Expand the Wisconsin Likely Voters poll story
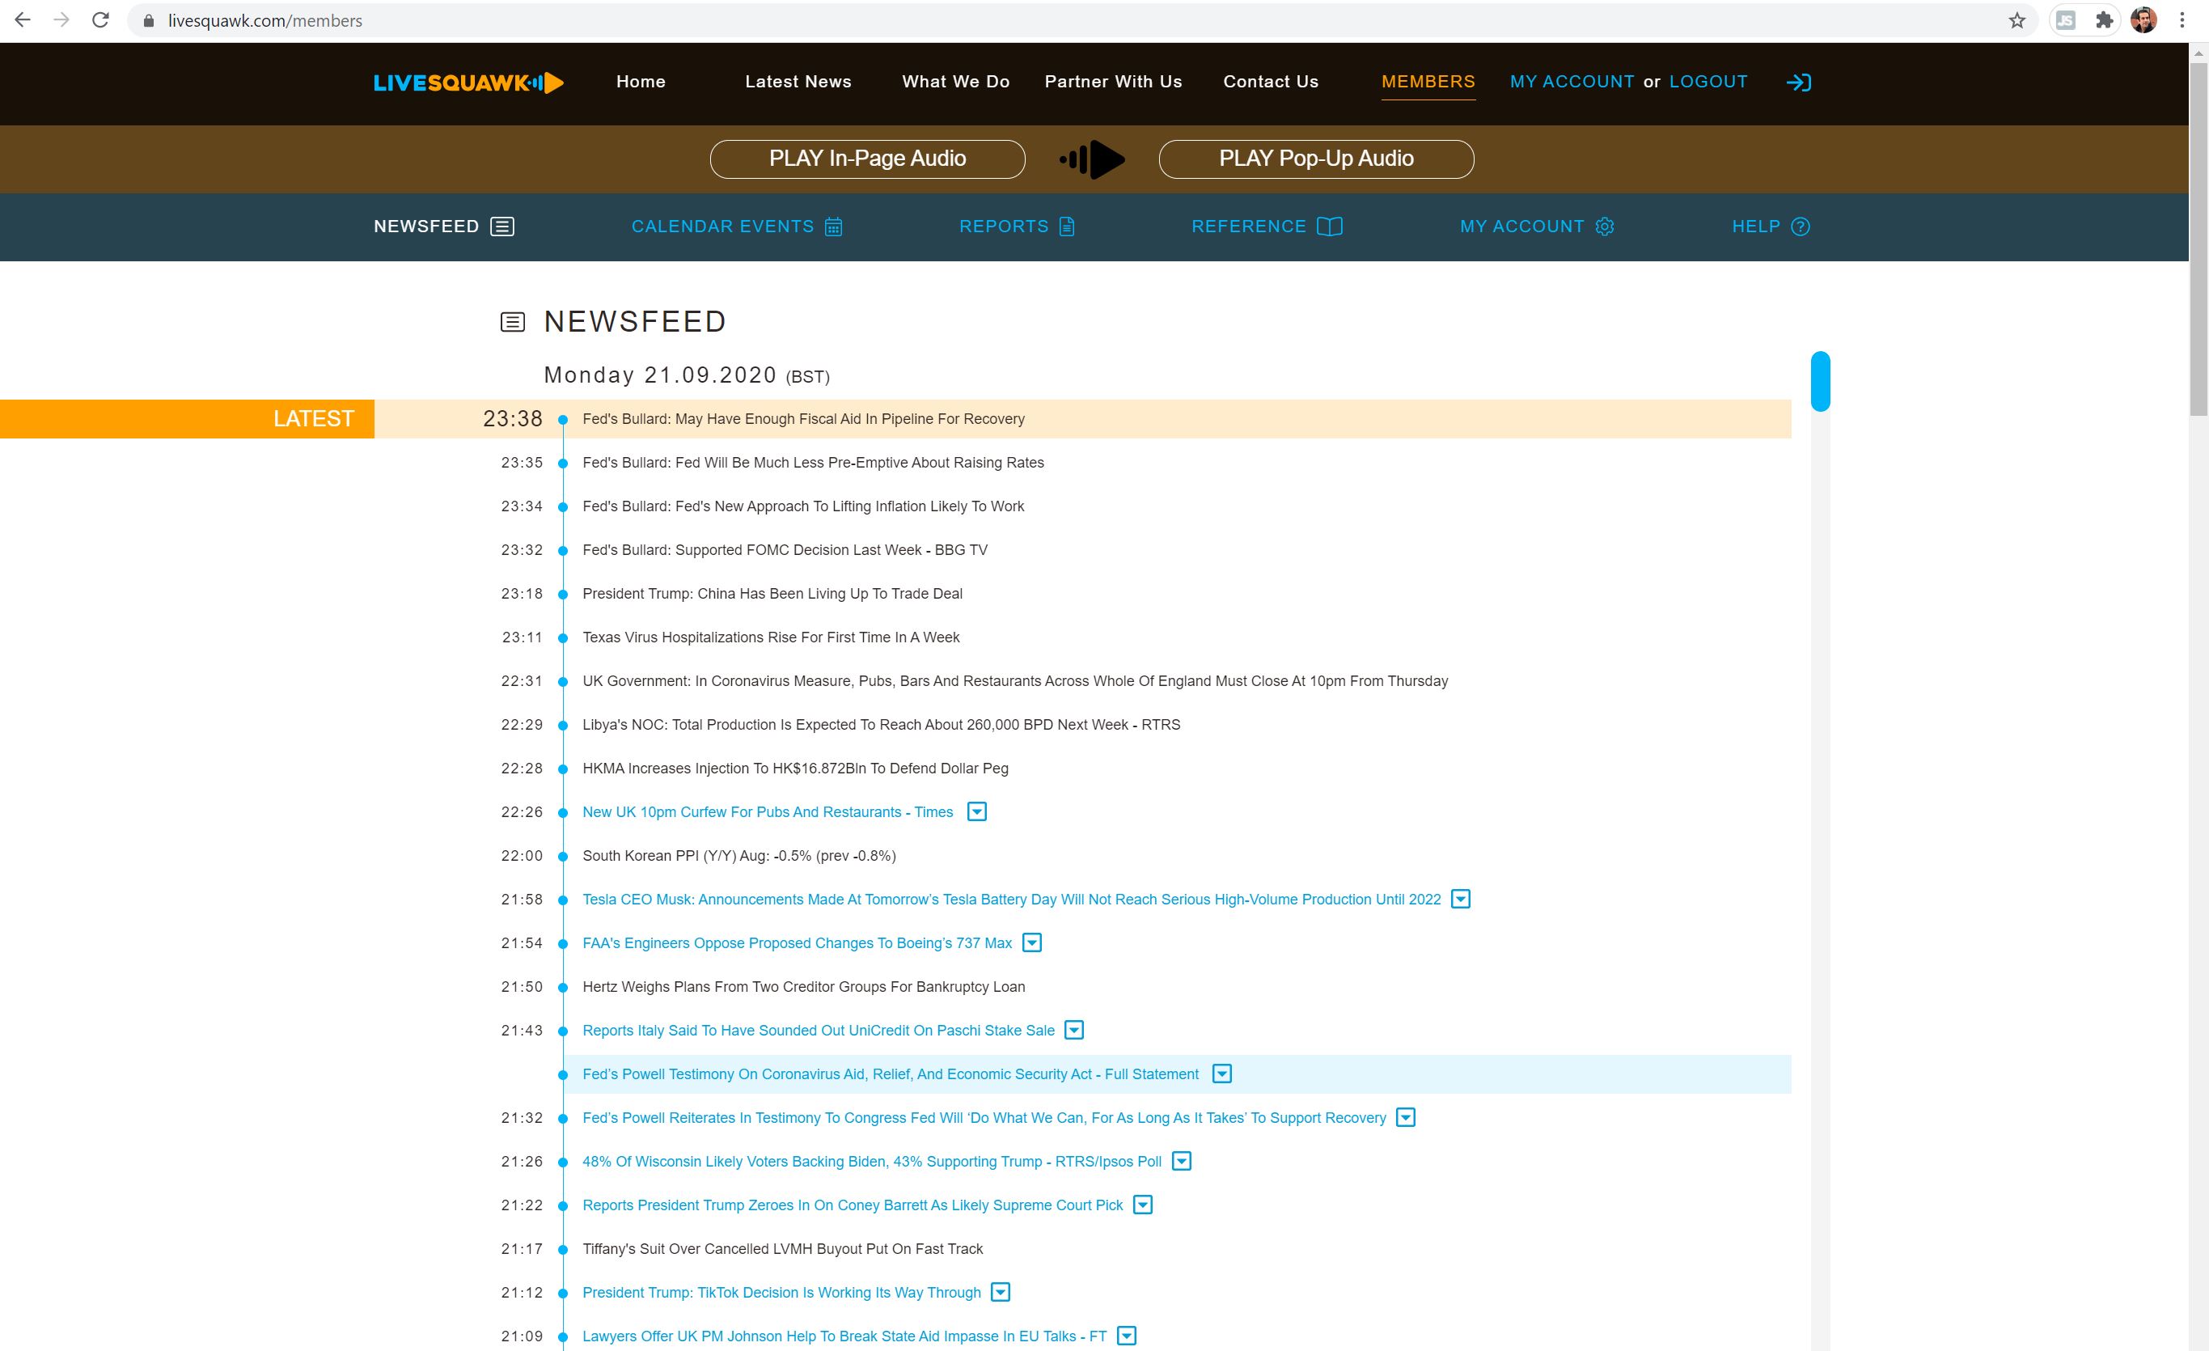2209x1351 pixels. (x=1182, y=1162)
